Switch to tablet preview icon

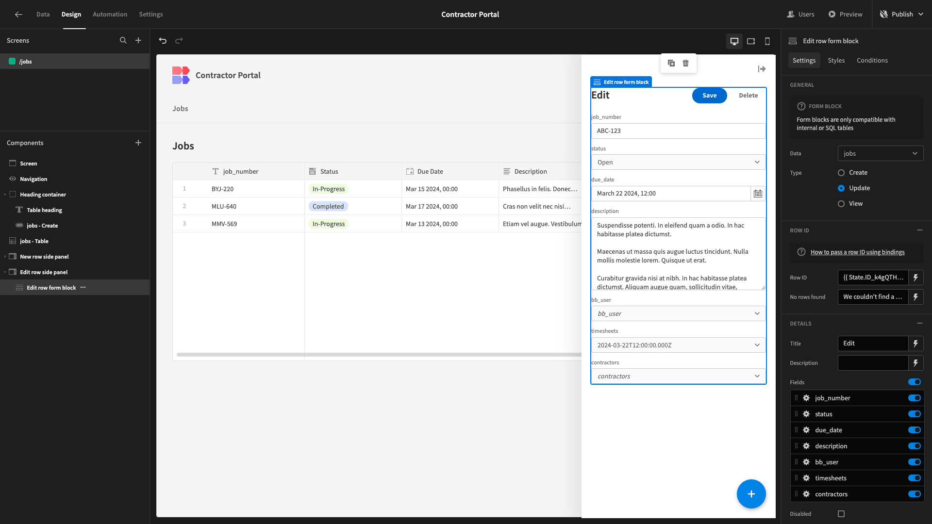pyautogui.click(x=751, y=41)
